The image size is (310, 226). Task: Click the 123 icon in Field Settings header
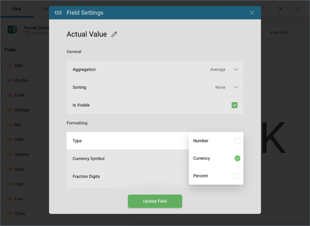tap(58, 13)
